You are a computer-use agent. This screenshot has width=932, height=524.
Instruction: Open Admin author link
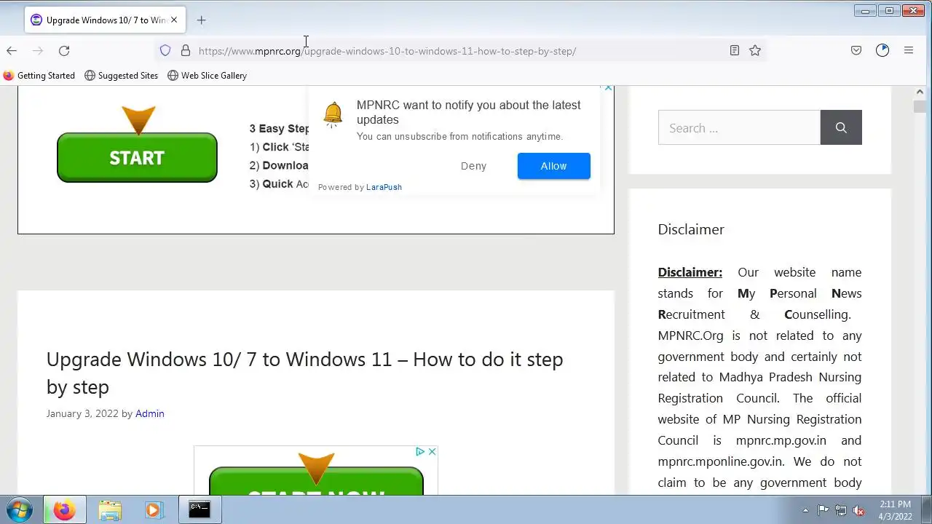pos(149,413)
